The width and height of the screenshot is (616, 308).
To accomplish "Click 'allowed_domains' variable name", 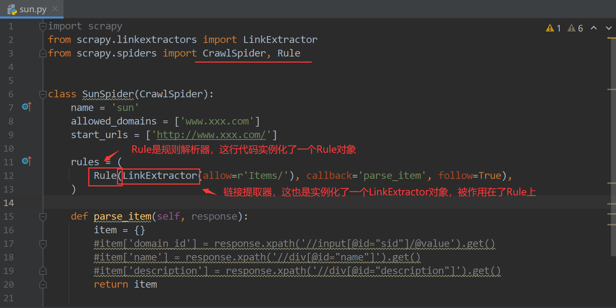I will 114,121.
